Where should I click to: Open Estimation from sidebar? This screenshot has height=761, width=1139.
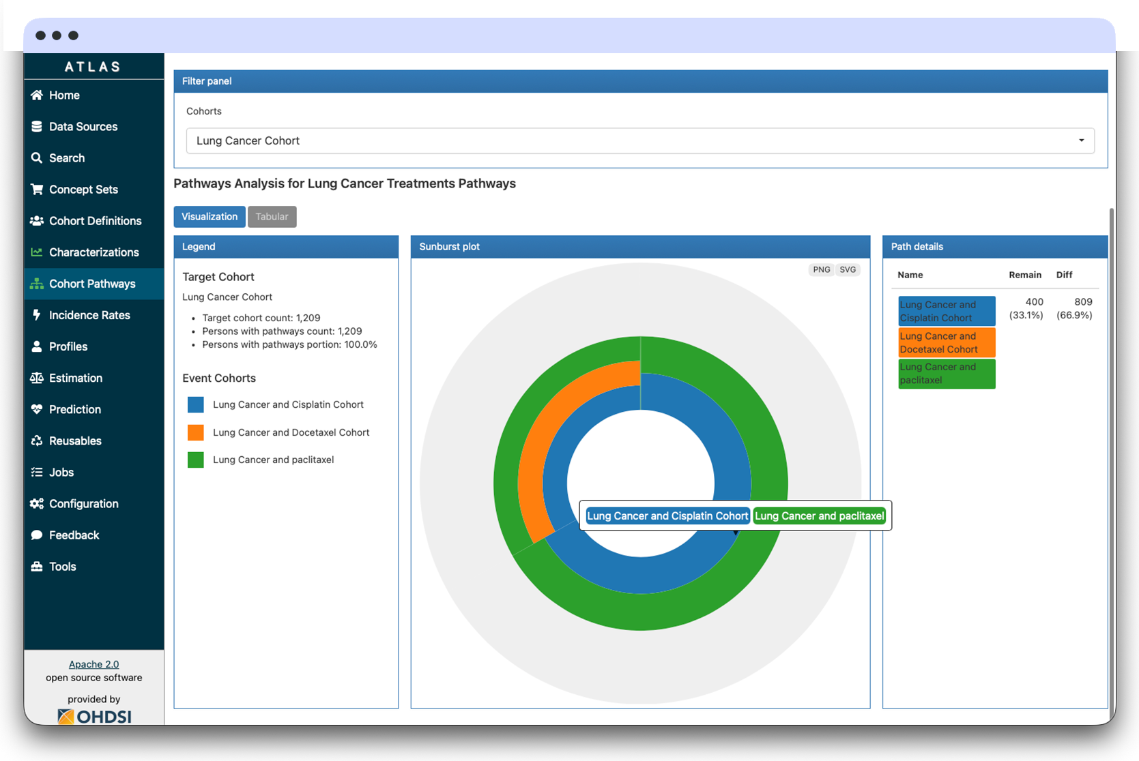(x=94, y=377)
